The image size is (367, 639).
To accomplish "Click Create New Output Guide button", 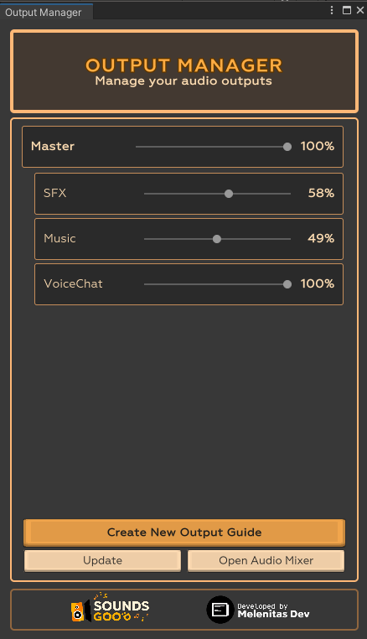I will coord(184,532).
